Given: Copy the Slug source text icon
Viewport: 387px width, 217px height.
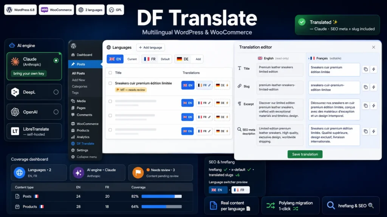Looking at the screenshot, I should 365,87.
